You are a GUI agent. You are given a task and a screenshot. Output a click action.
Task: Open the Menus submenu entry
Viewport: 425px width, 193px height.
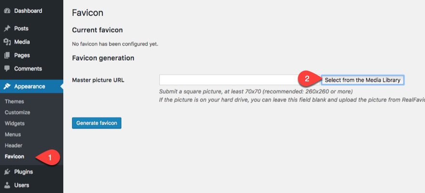point(13,134)
